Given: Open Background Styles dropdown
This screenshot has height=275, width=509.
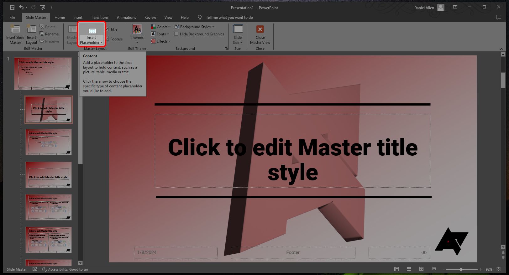Looking at the screenshot, I should pyautogui.click(x=194, y=27).
